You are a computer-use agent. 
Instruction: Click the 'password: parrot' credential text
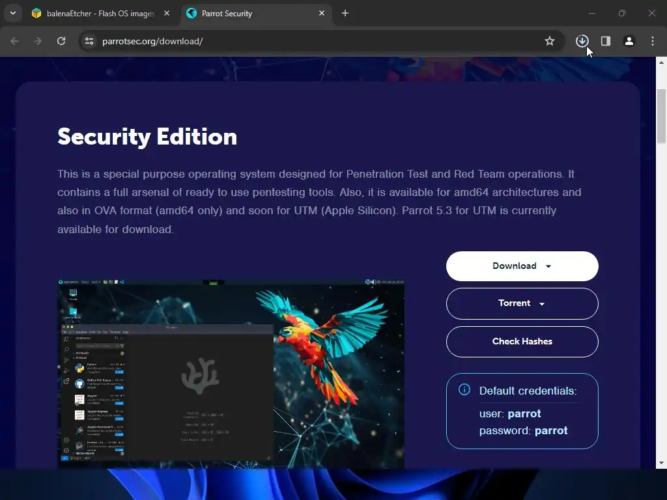523,431
